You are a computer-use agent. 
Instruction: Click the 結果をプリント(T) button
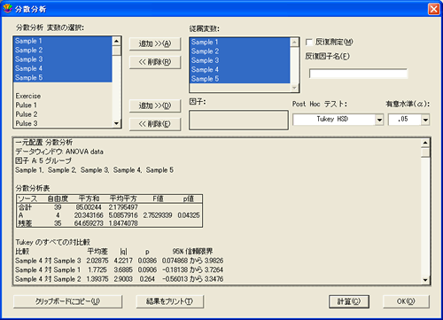click(x=170, y=301)
